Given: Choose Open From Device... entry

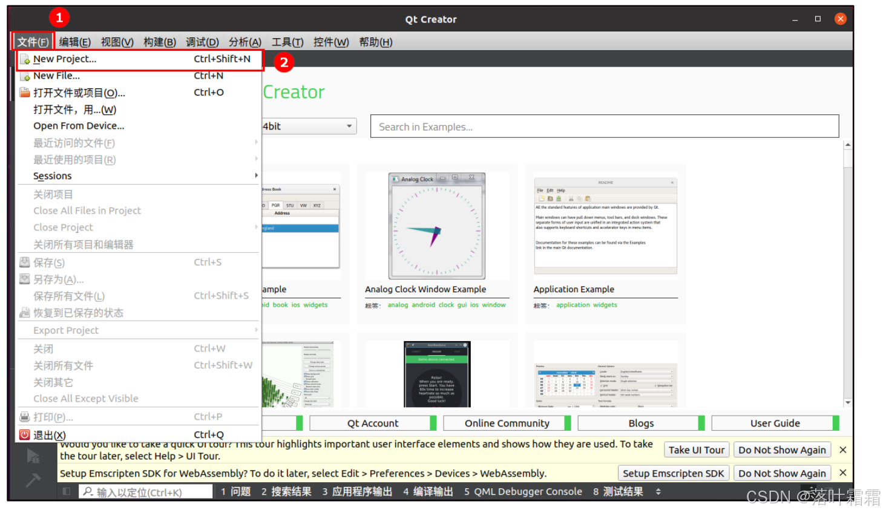Looking at the screenshot, I should pyautogui.click(x=139, y=126).
